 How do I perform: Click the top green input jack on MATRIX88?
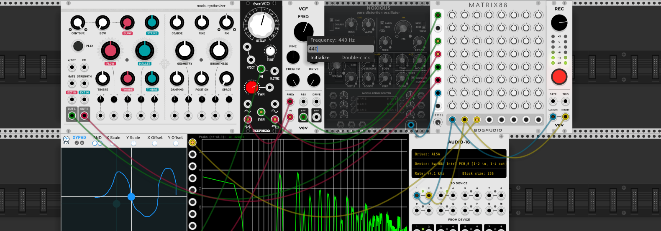[x=438, y=15]
